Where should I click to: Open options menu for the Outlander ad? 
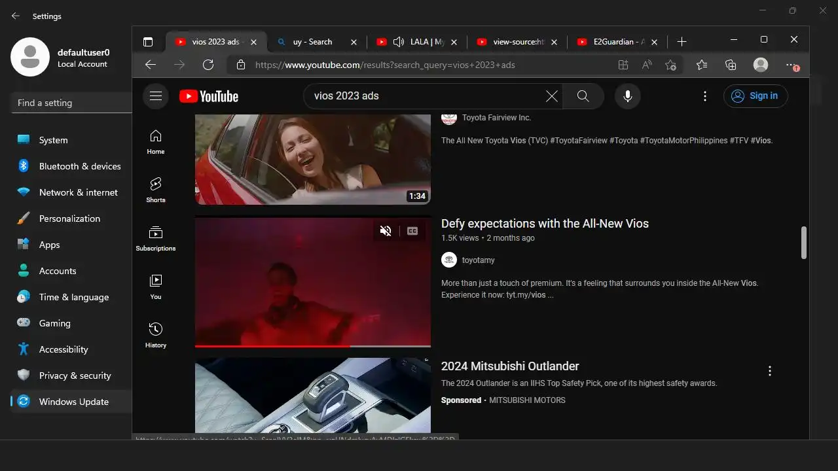point(770,371)
